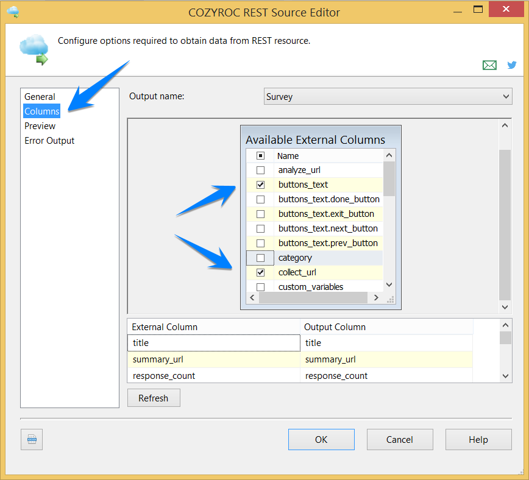Confirm with the OK button

(321, 439)
